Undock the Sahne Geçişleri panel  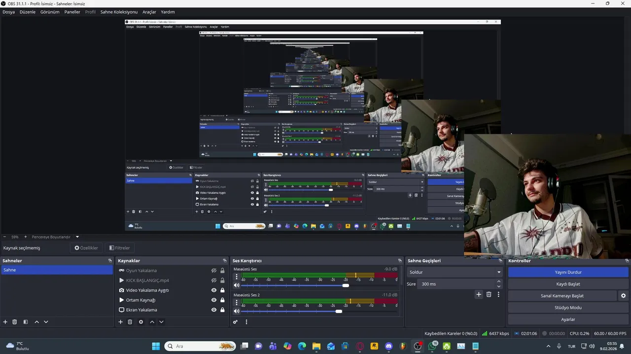click(500, 261)
